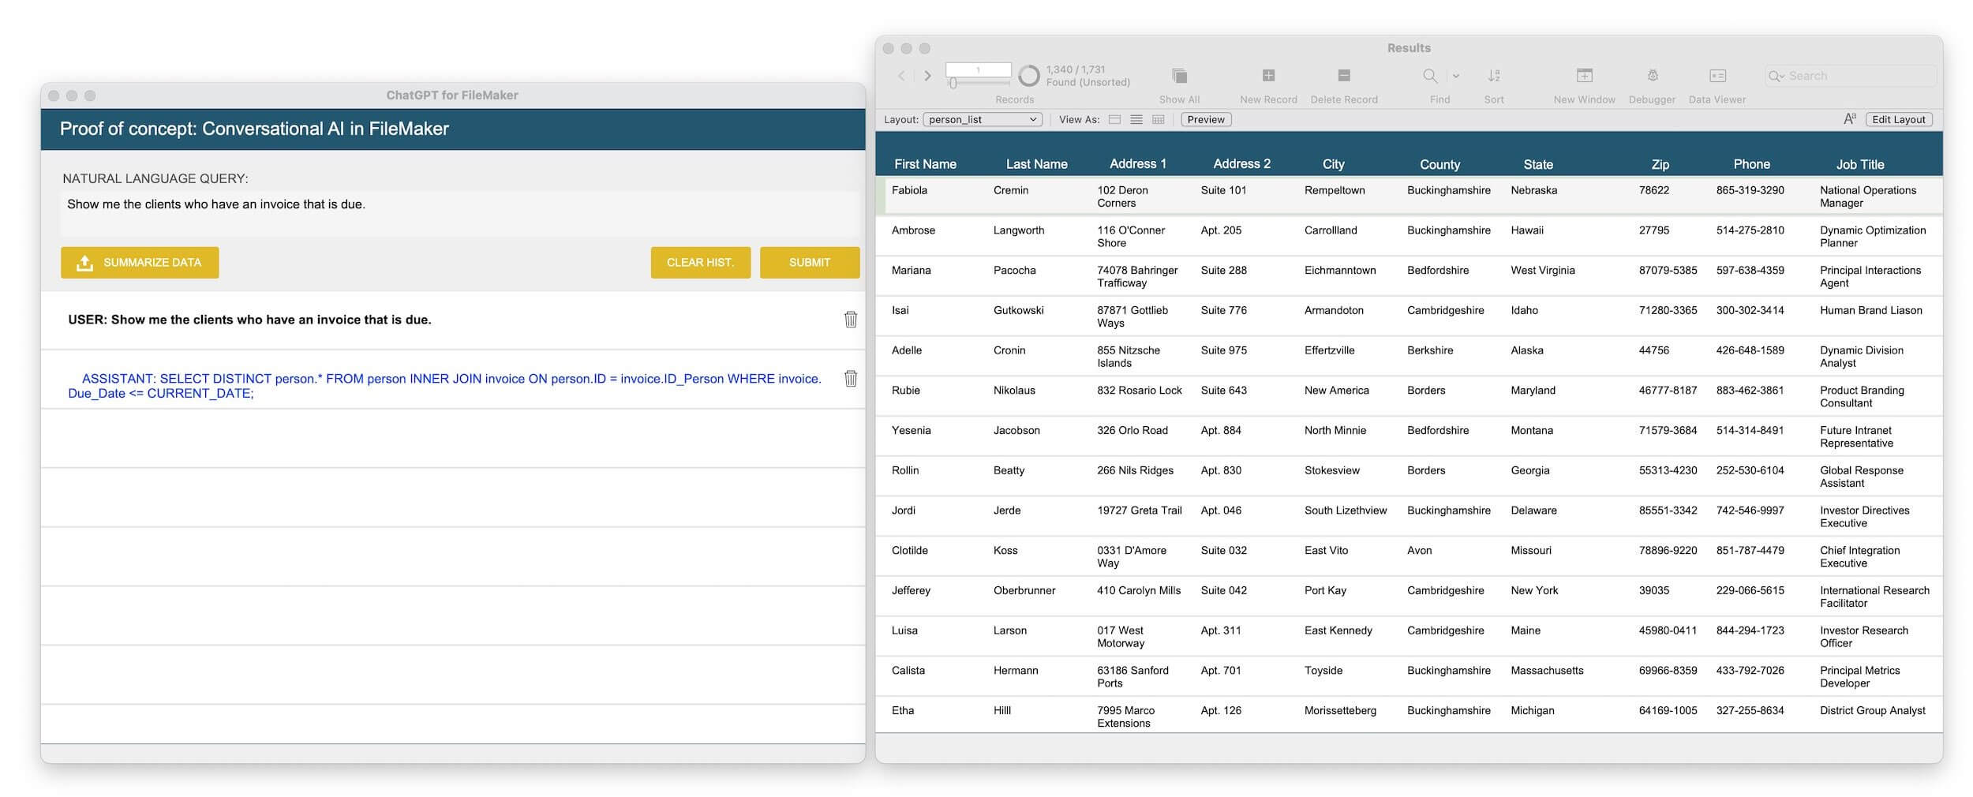1973x797 pixels.
Task: Click the Sort toolbar icon
Action: [1494, 76]
